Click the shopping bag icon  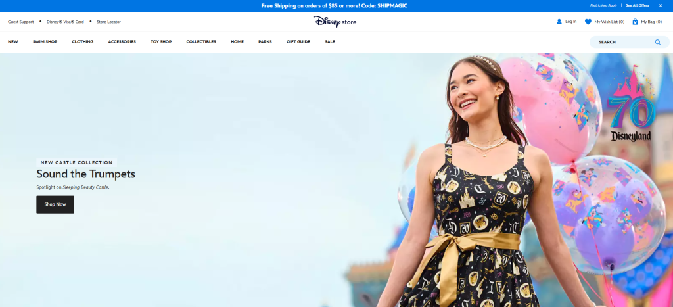click(x=636, y=22)
